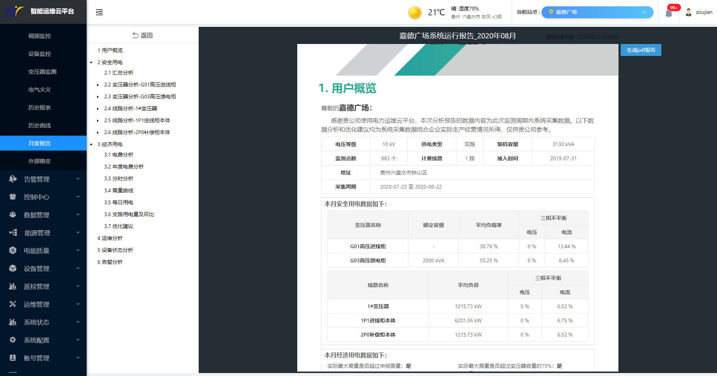The height and width of the screenshot is (376, 717).
Task: Click the location pin in site selector
Action: [x=551, y=12]
